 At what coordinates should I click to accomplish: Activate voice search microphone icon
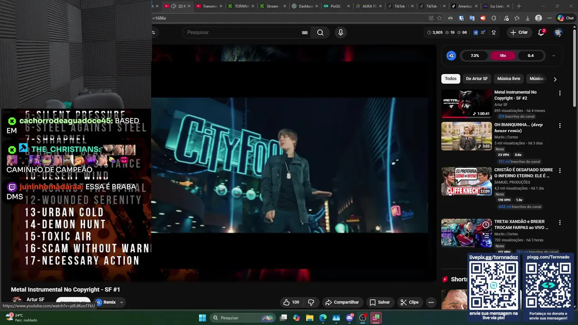coord(340,32)
